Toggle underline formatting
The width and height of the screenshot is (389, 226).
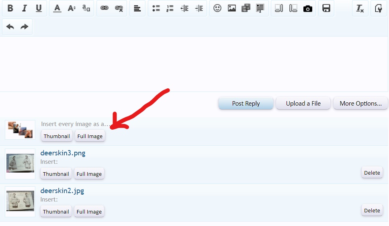pos(39,8)
